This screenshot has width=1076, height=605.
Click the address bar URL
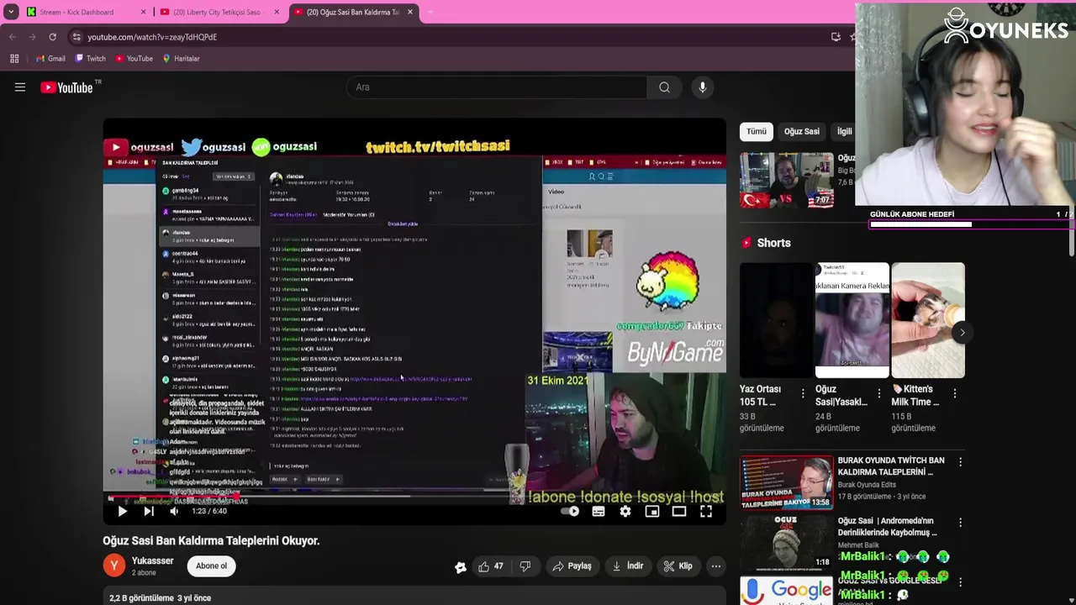[x=152, y=37]
